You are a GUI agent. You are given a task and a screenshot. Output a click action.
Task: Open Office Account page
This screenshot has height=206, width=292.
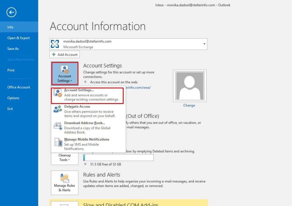pos(19,87)
